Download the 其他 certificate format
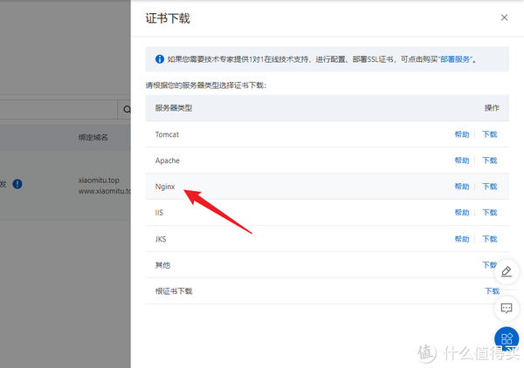Screen dimensions: 524x368 pyautogui.click(x=489, y=265)
